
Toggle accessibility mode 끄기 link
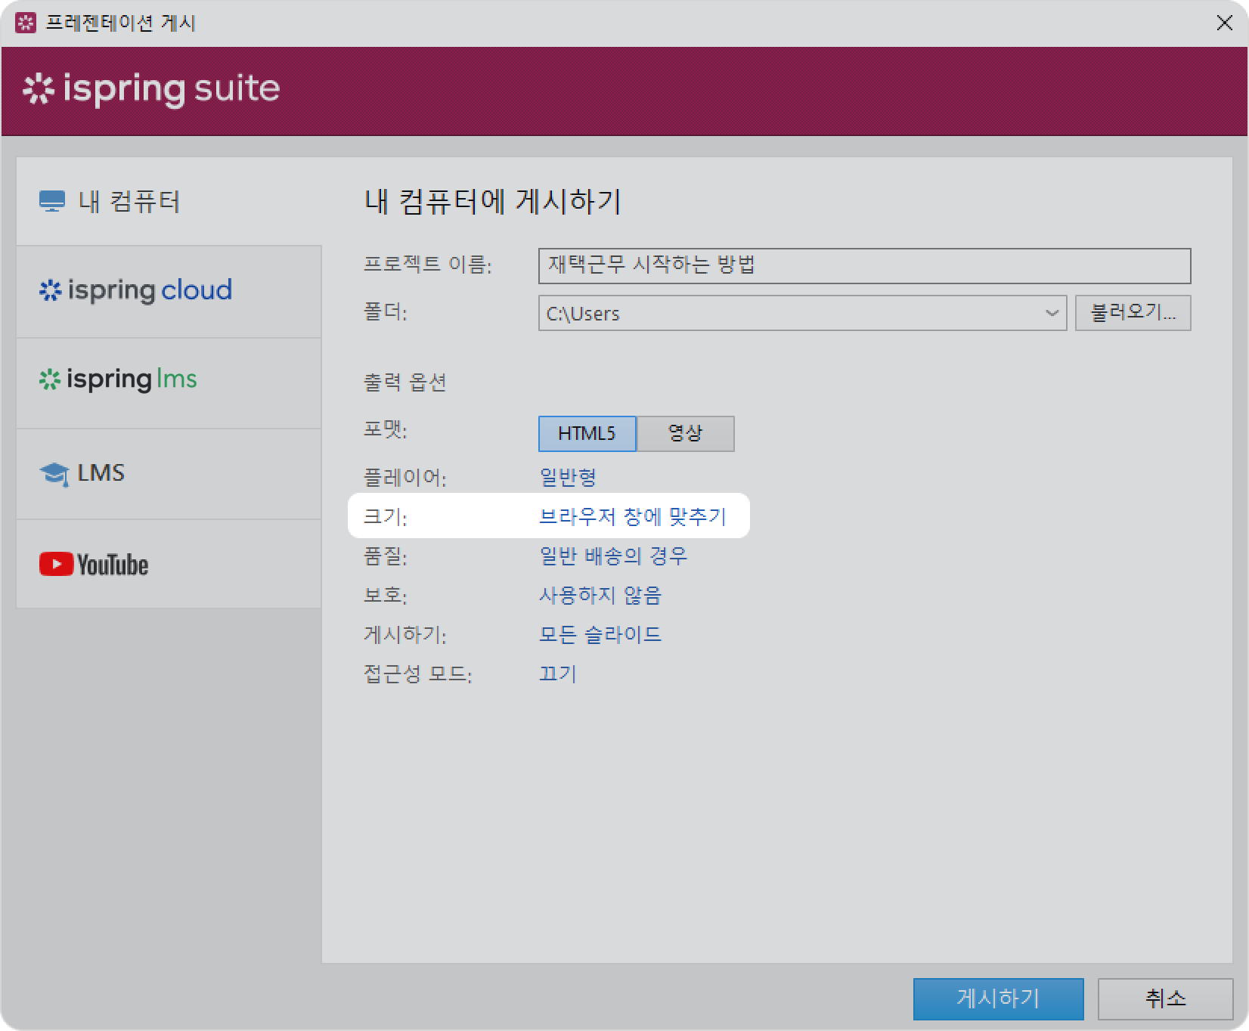pyautogui.click(x=558, y=674)
